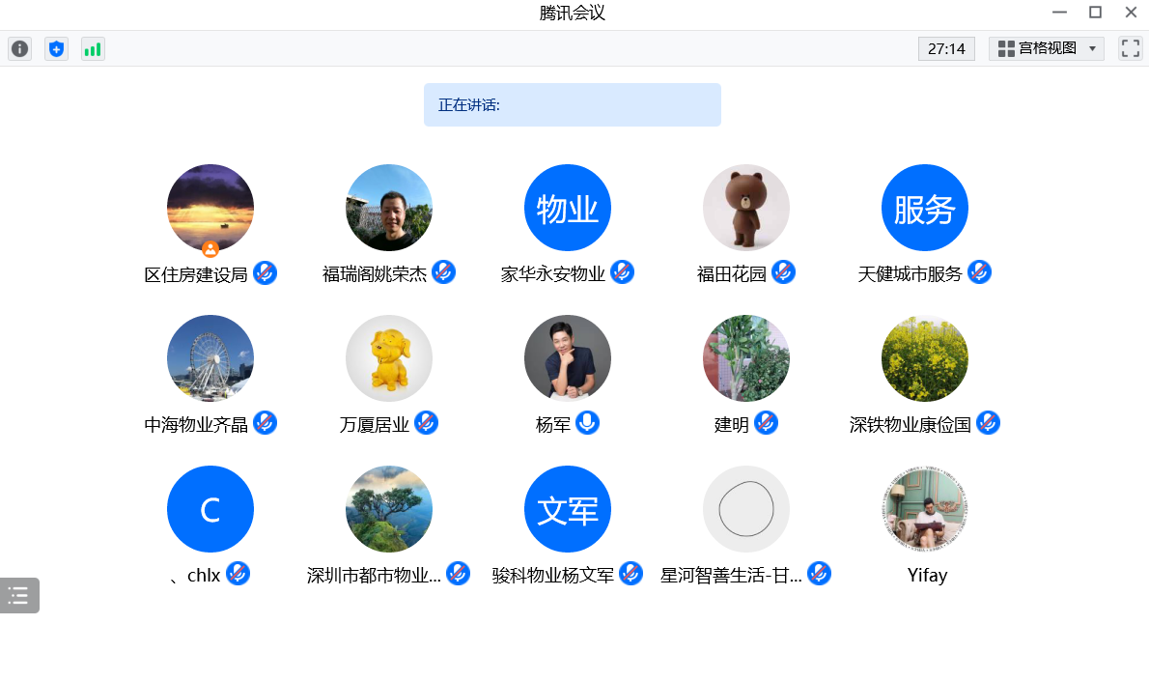Screen dimensions: 1149x681
Task: Click the 27:14 meeting timer
Action: [x=947, y=48]
